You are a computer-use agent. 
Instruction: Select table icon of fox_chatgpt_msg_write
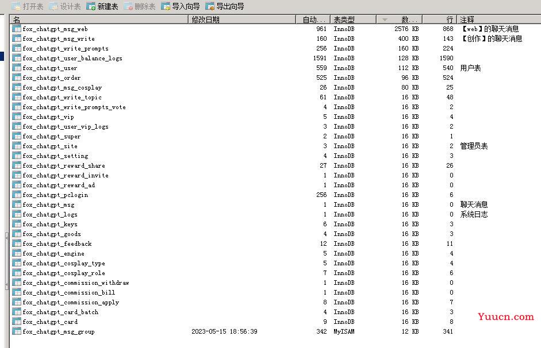[17, 38]
